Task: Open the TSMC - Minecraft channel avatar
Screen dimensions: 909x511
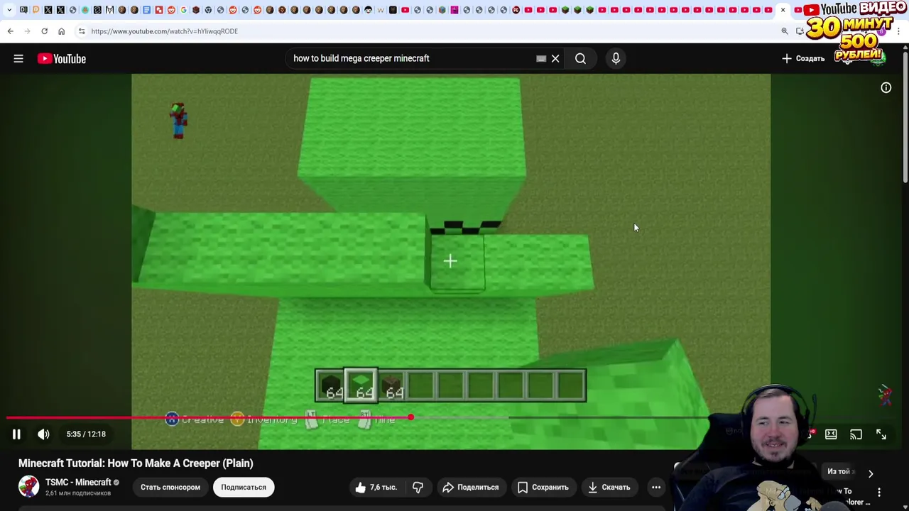Action: point(28,487)
